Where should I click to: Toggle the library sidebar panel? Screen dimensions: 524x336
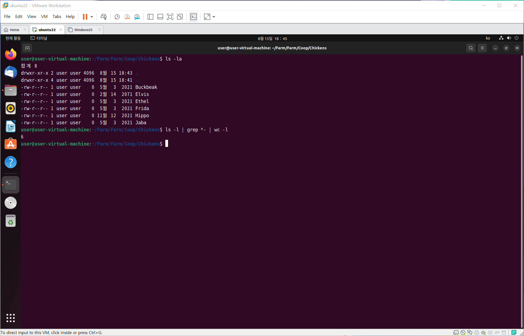150,17
